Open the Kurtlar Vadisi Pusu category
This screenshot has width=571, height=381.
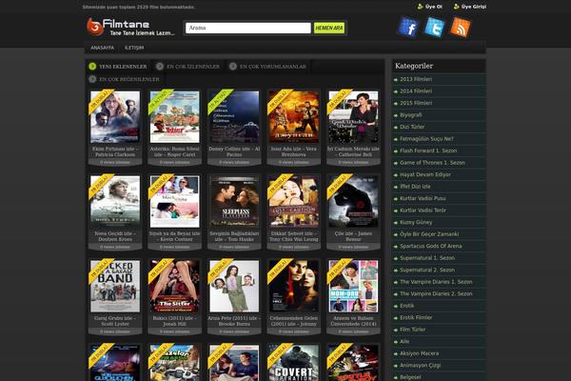423,198
